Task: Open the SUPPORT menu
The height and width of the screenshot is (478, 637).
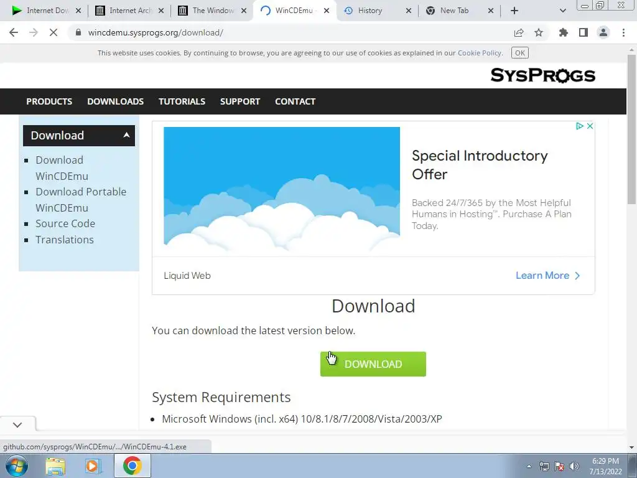Action: pos(240,101)
